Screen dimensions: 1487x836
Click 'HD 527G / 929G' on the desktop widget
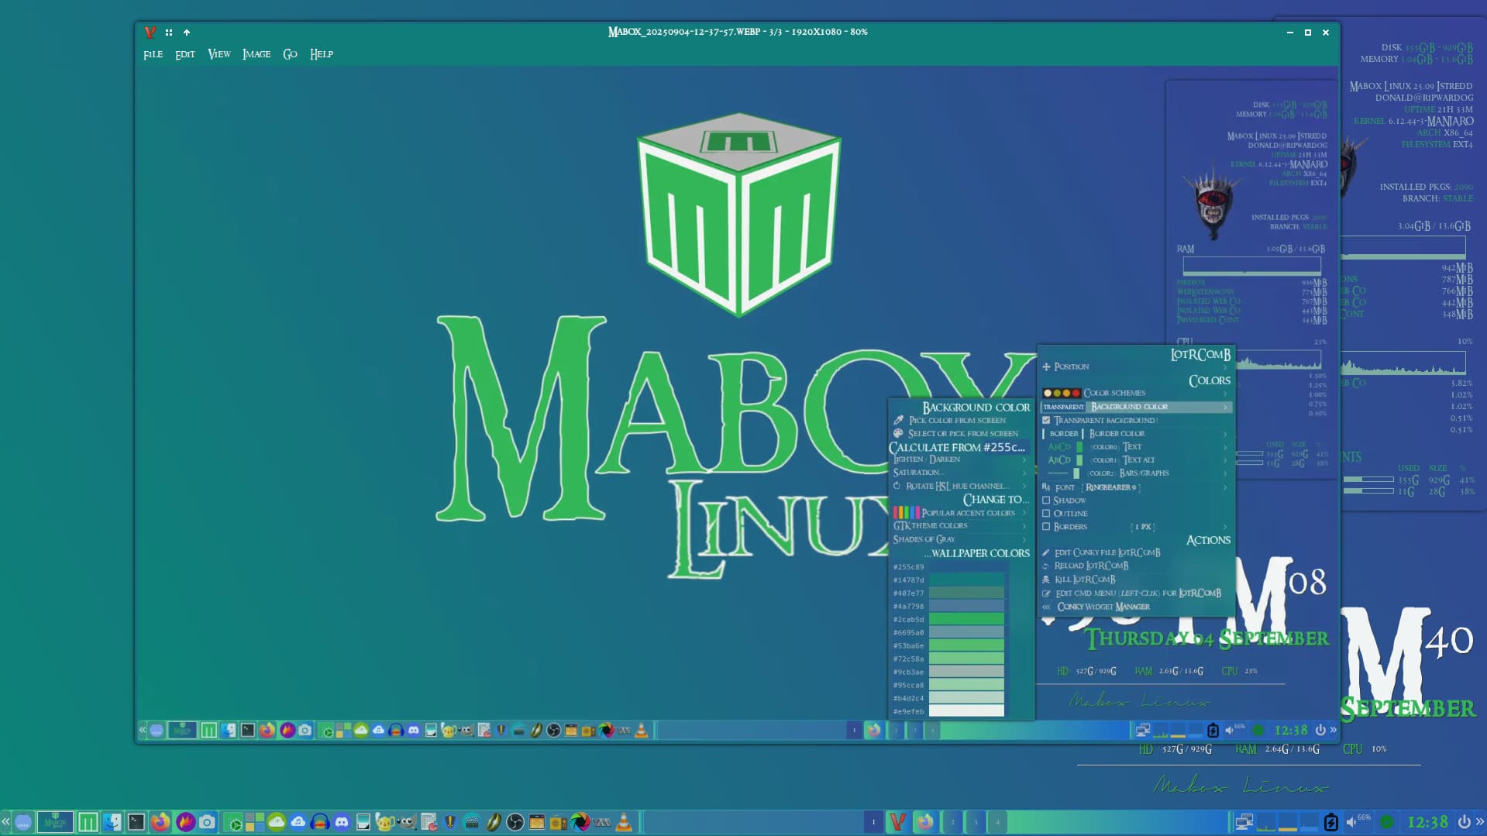[1175, 749]
